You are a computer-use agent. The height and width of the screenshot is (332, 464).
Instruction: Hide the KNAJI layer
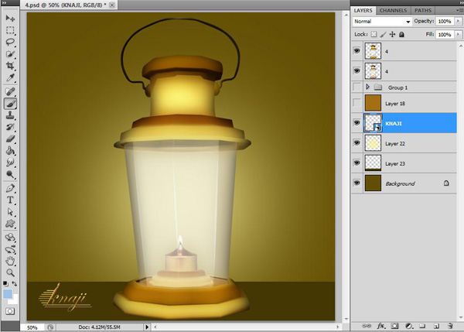pos(357,123)
